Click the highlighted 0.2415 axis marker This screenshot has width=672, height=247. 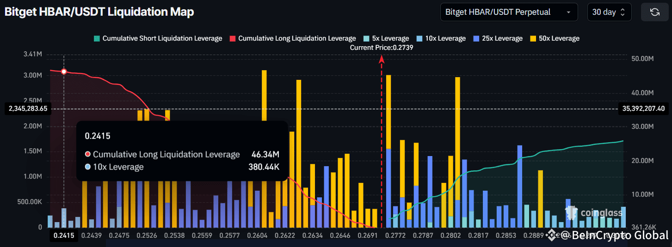[63, 235]
